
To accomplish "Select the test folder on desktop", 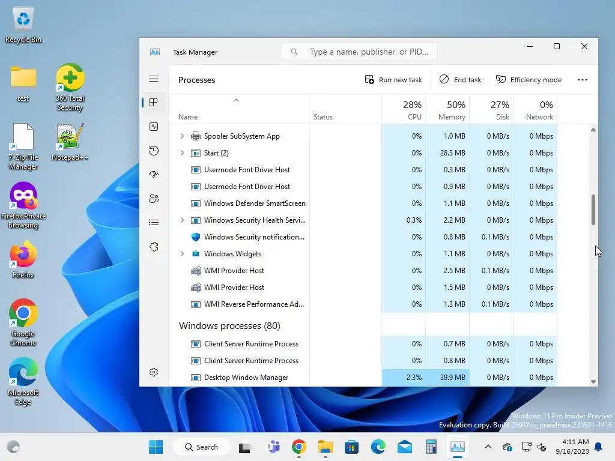I will coord(23,83).
